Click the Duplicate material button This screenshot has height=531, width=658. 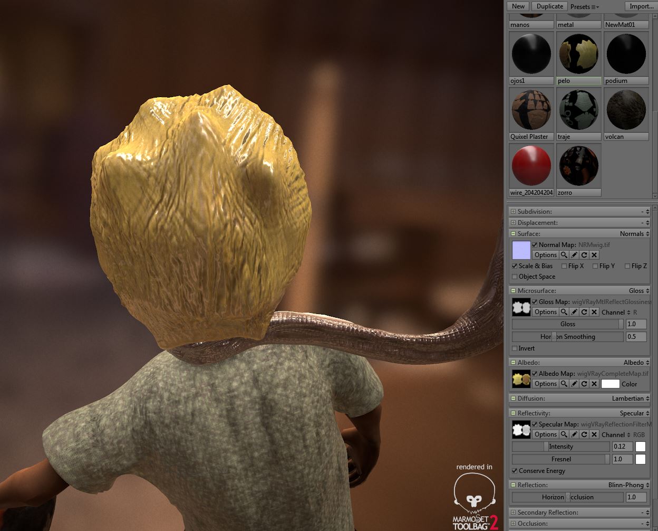click(x=550, y=6)
